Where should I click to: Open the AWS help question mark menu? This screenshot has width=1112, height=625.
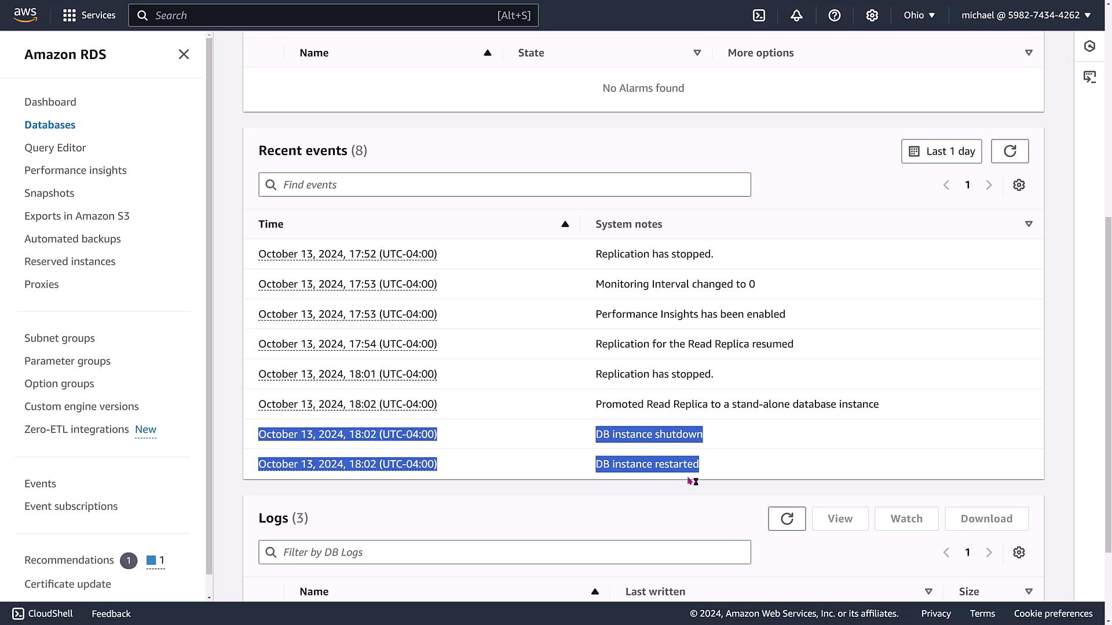click(x=834, y=16)
